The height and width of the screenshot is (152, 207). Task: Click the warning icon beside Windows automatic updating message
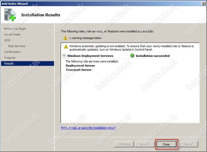click(x=66, y=46)
